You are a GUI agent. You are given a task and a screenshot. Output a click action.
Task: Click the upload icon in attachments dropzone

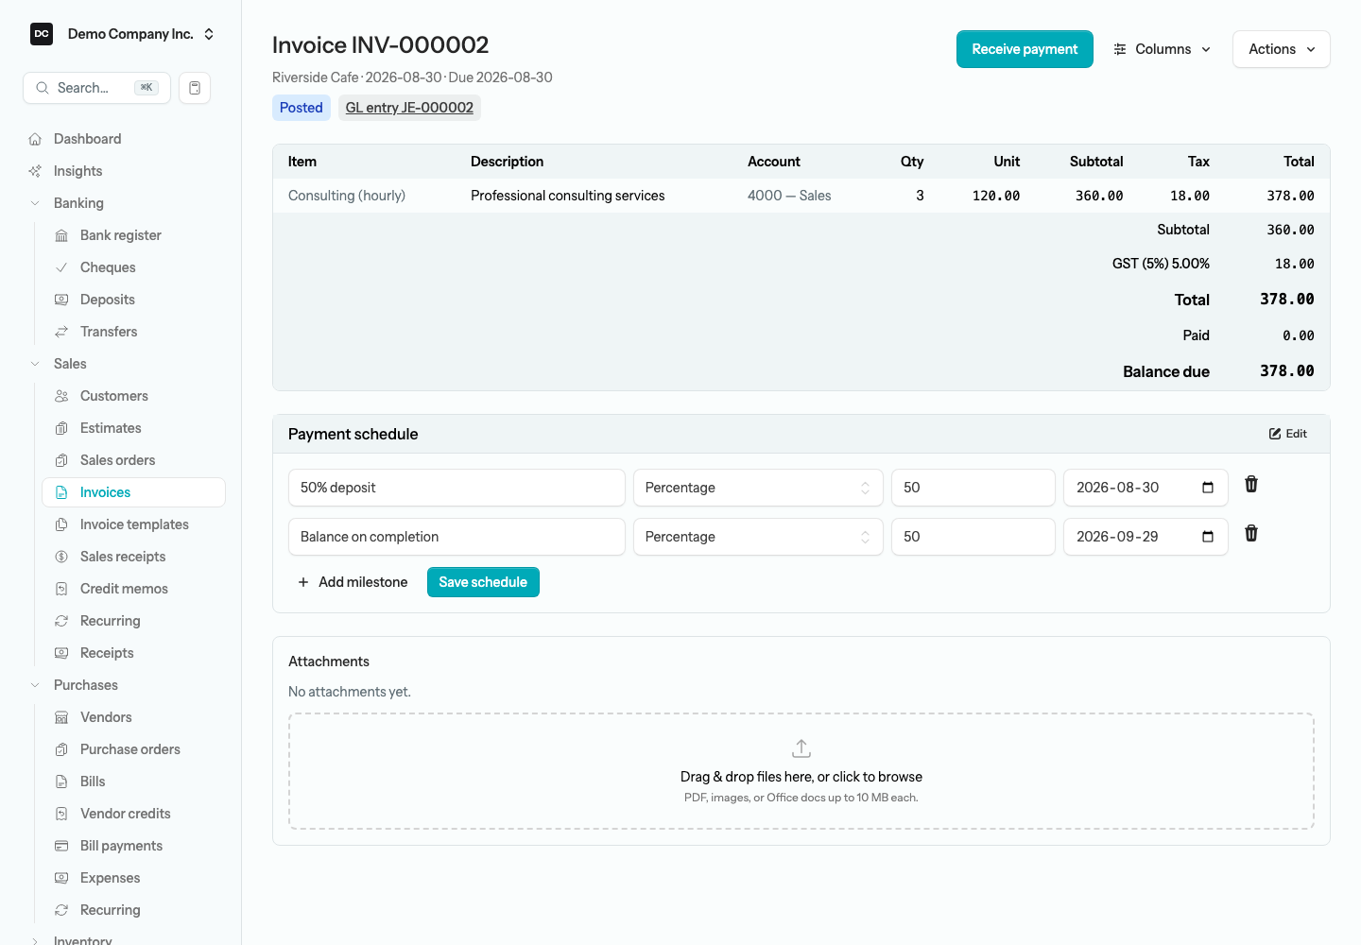801,748
